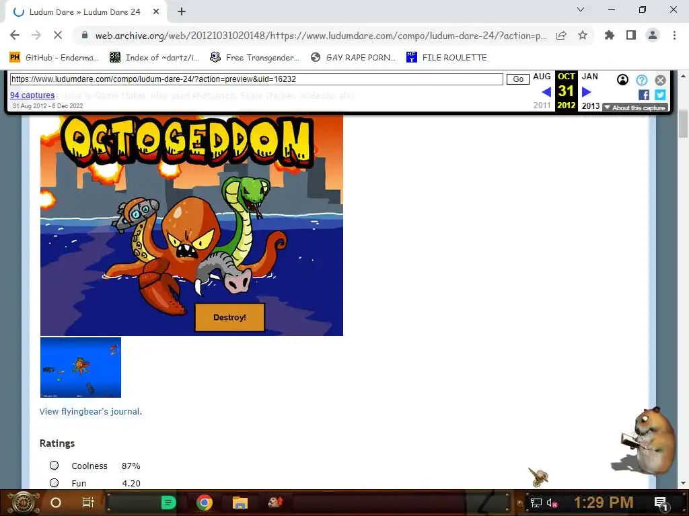This screenshot has height=516, width=689.
Task: Share capture on Twitter
Action: (x=660, y=95)
